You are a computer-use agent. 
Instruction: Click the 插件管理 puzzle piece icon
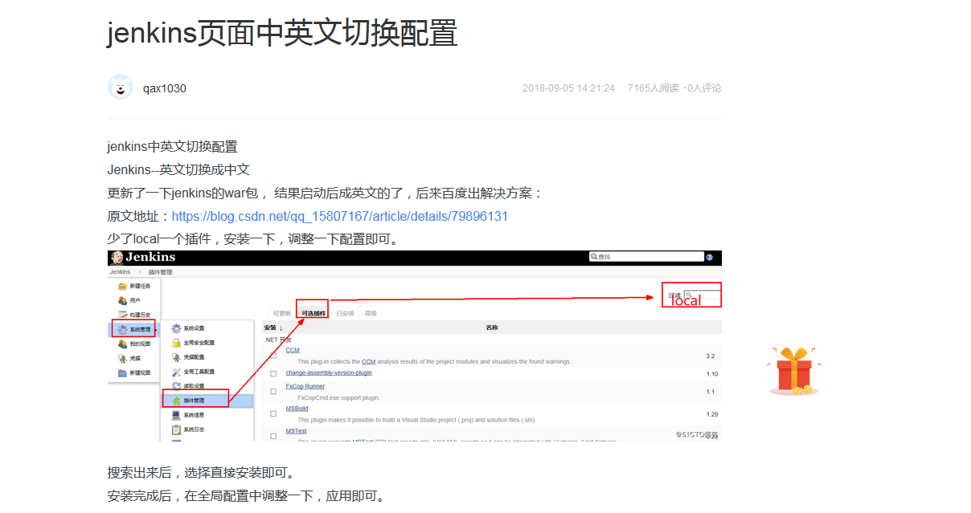[176, 400]
